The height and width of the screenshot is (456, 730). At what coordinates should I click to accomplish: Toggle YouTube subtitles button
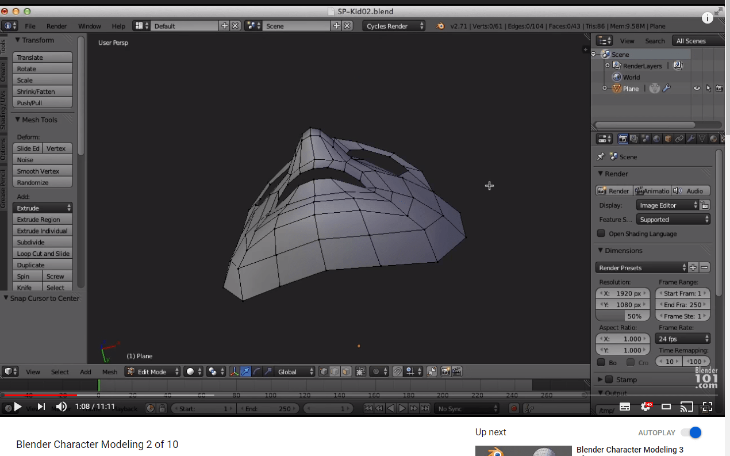click(625, 407)
